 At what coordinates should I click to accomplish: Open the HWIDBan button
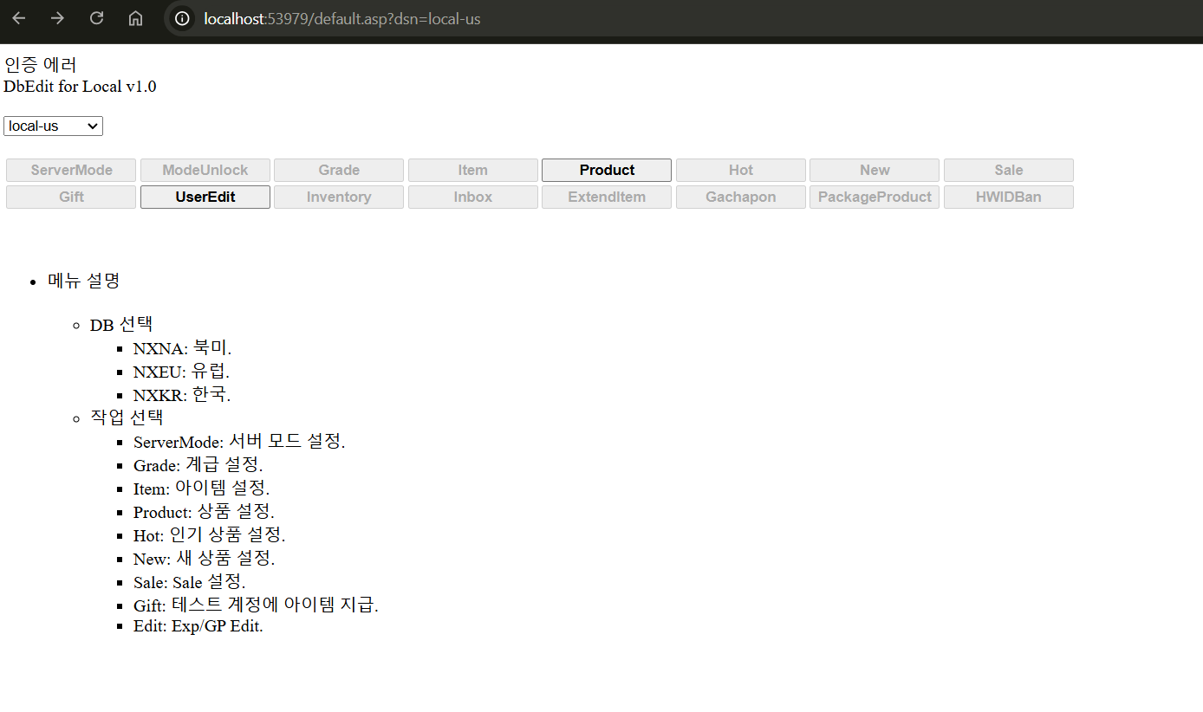pos(1009,197)
